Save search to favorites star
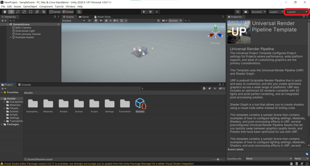This screenshot has width=310, height=166. [215, 88]
